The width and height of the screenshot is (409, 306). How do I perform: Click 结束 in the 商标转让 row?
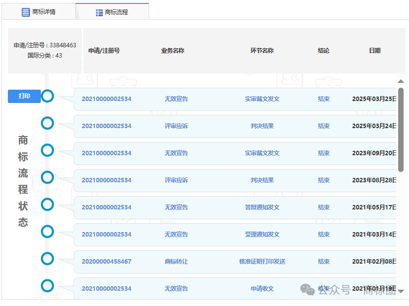(x=324, y=262)
